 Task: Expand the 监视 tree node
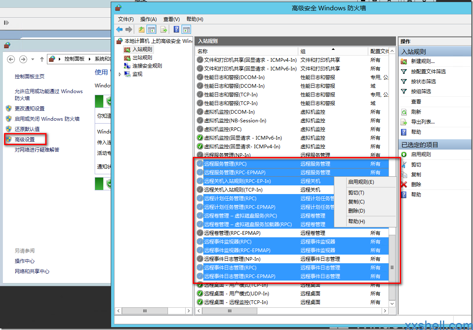(x=120, y=74)
